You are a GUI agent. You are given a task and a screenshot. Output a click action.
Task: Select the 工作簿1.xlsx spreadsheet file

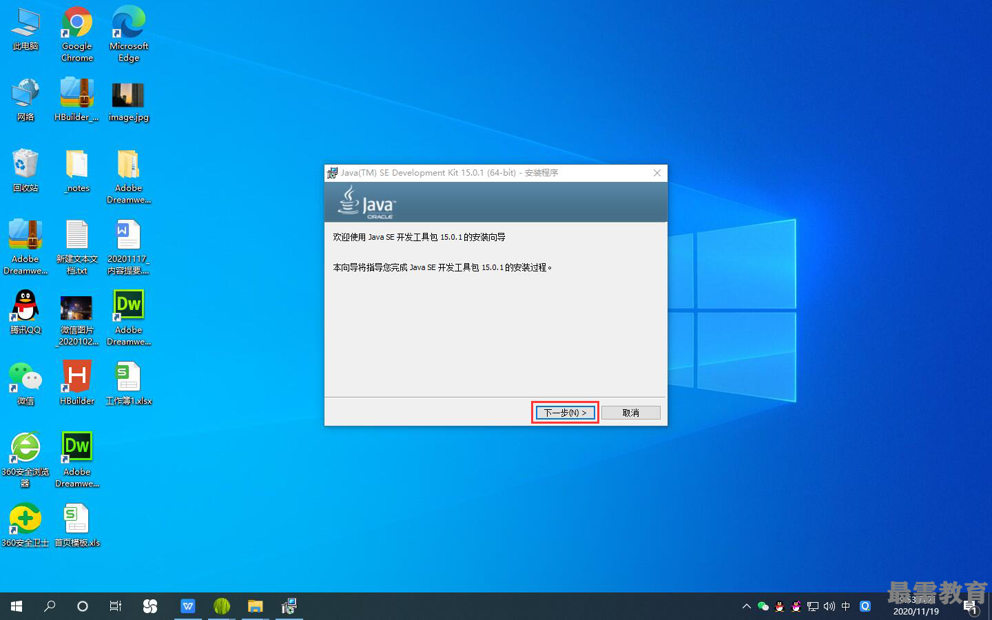[129, 384]
